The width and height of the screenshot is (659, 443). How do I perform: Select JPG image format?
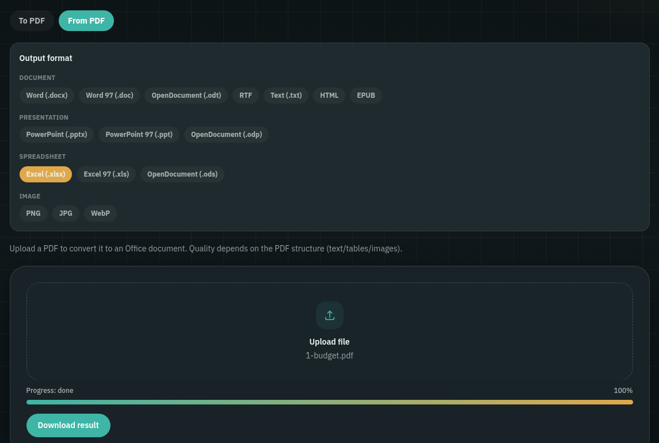66,213
